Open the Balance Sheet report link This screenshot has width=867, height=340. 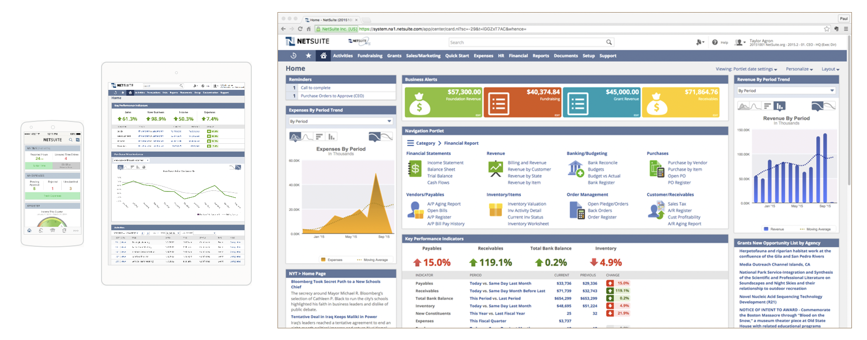[441, 170]
